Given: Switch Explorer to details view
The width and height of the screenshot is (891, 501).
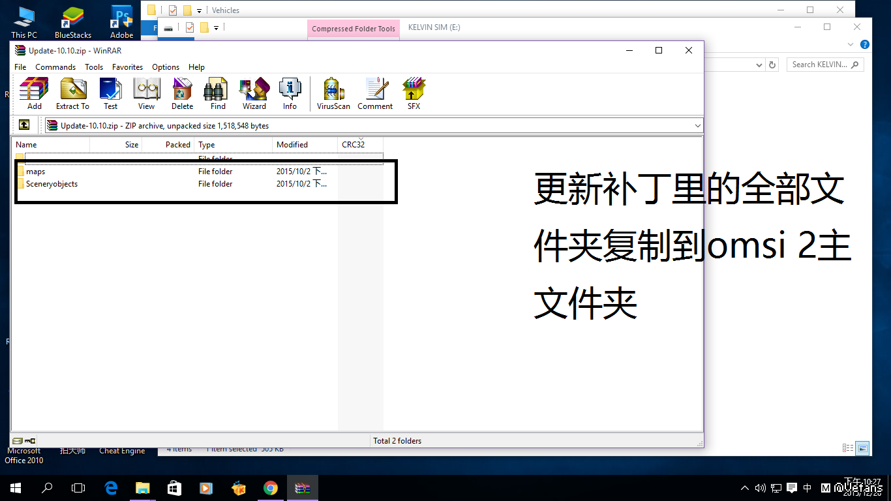Looking at the screenshot, I should click(x=848, y=448).
